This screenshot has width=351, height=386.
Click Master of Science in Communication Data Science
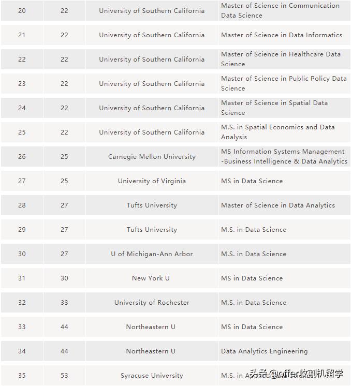280,10
